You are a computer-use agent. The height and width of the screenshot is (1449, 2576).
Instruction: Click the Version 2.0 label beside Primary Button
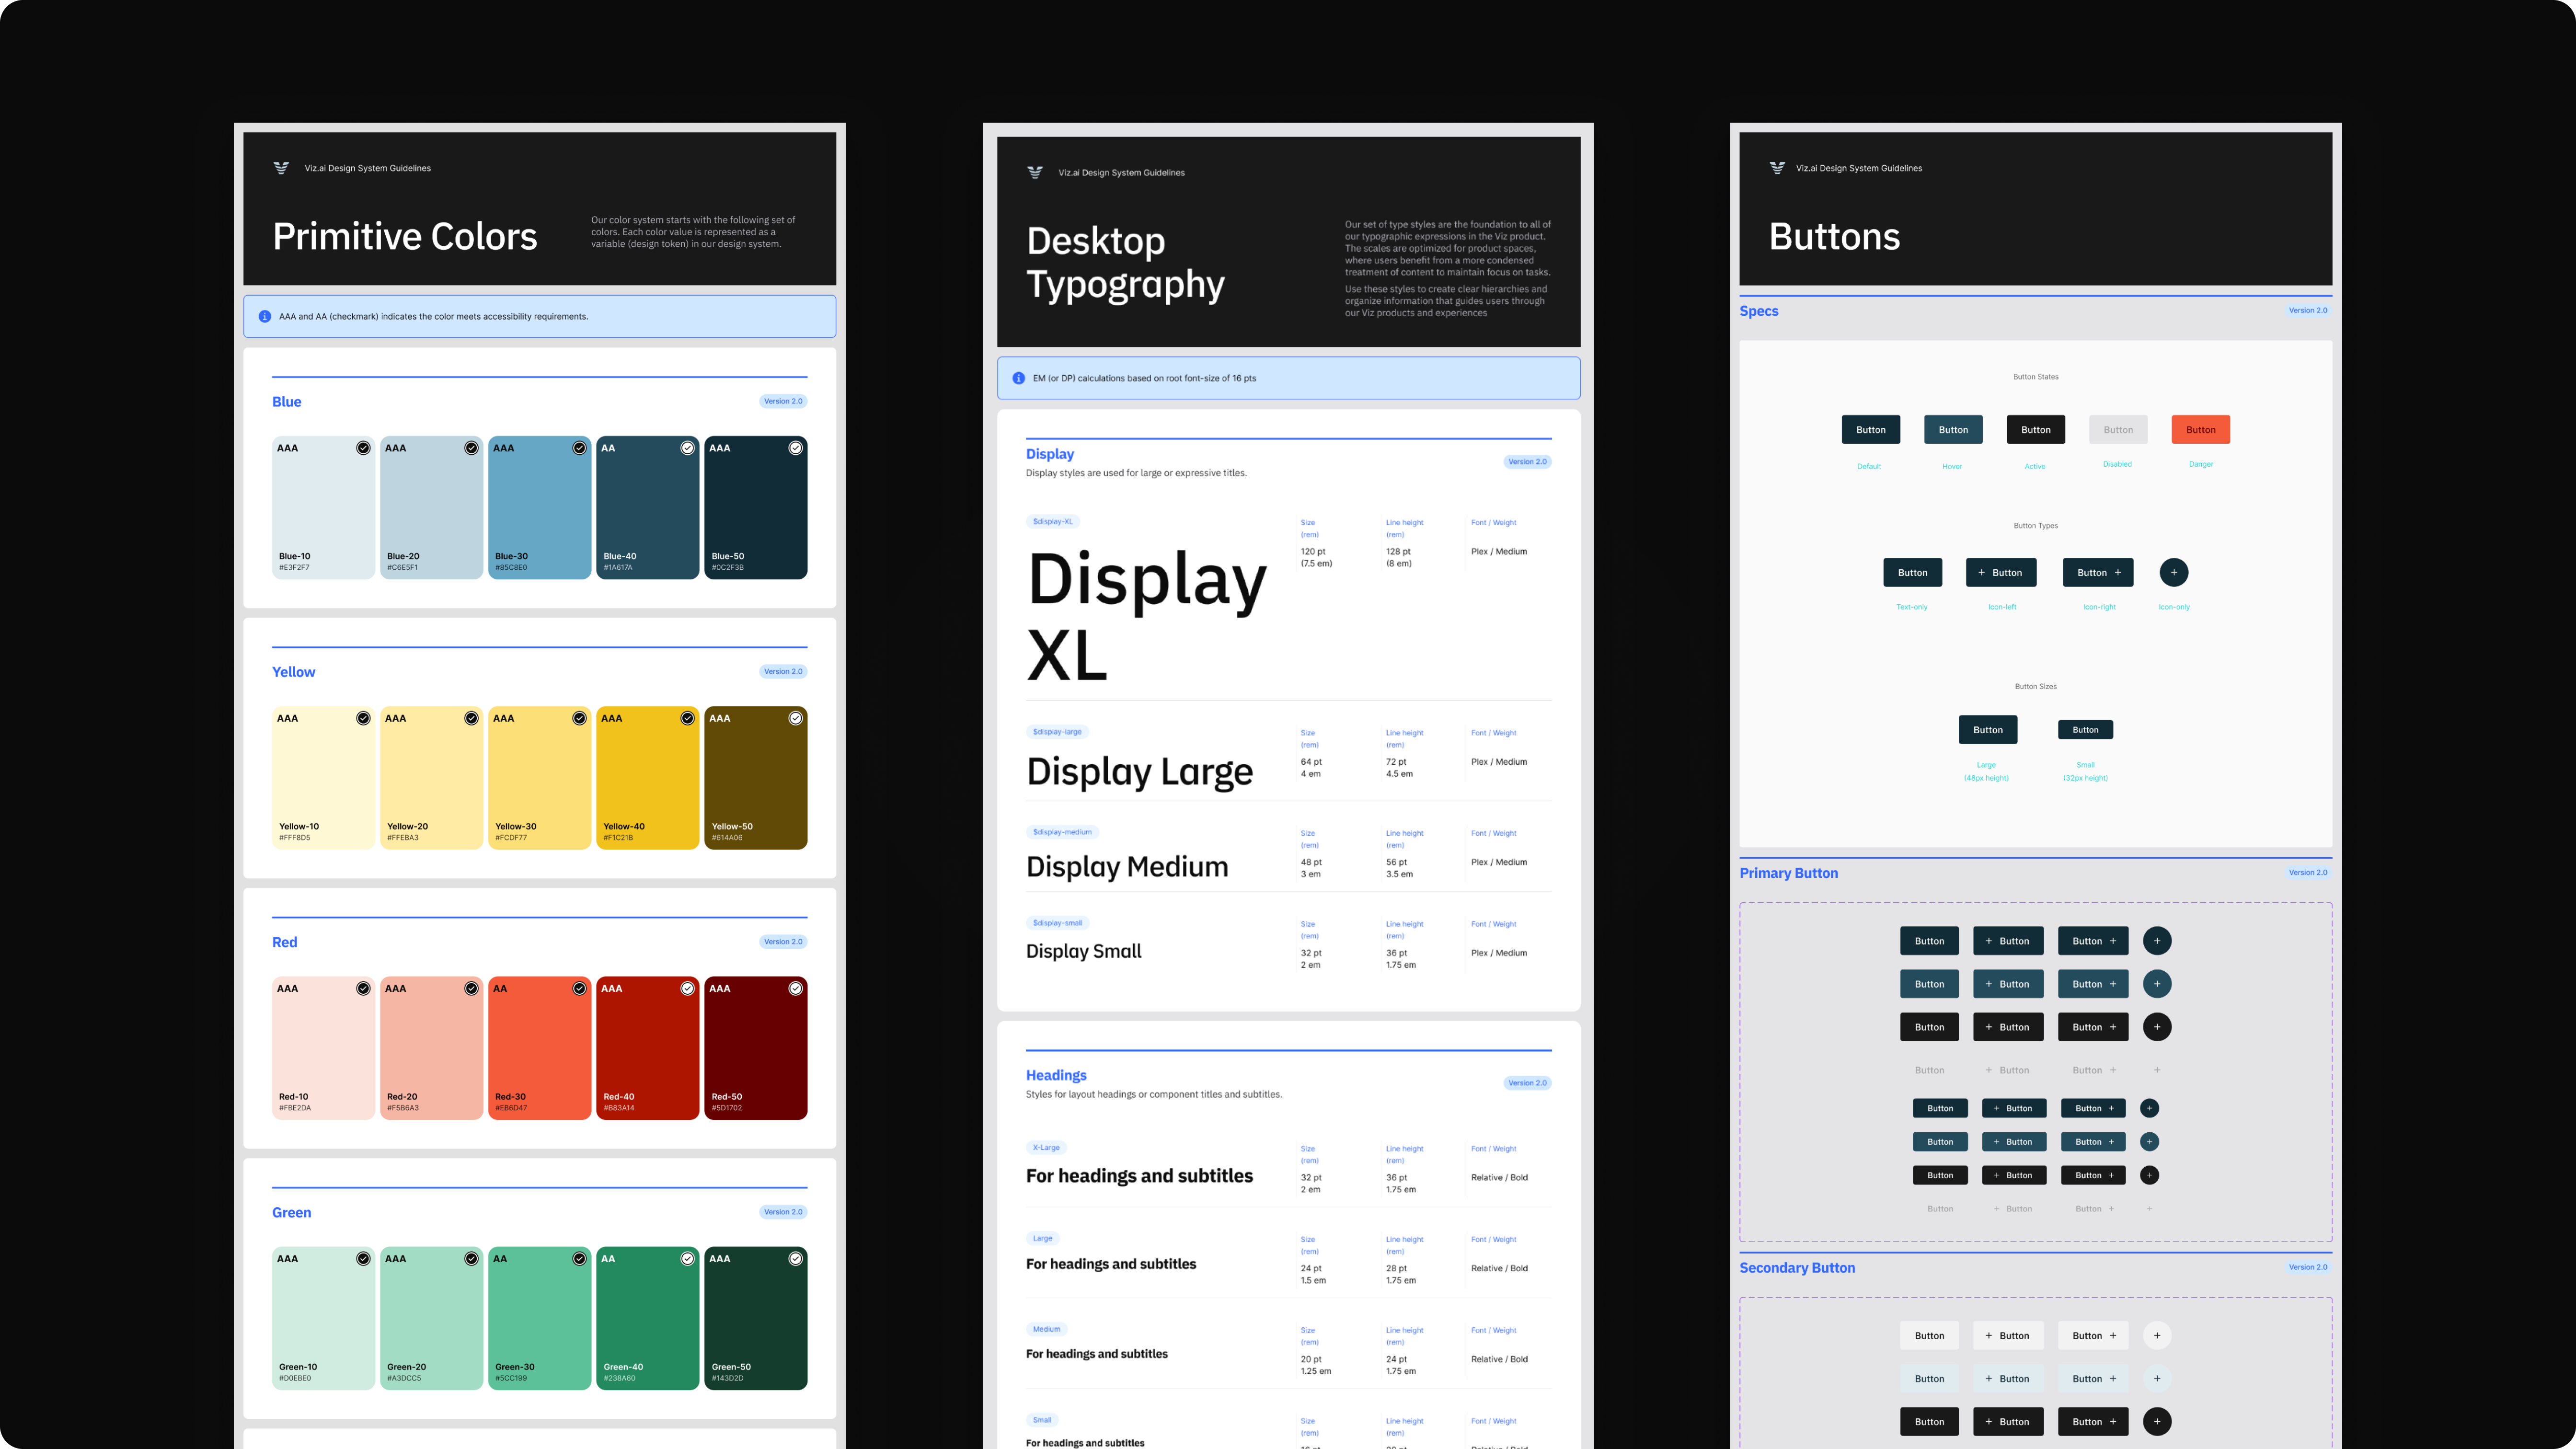click(2308, 872)
